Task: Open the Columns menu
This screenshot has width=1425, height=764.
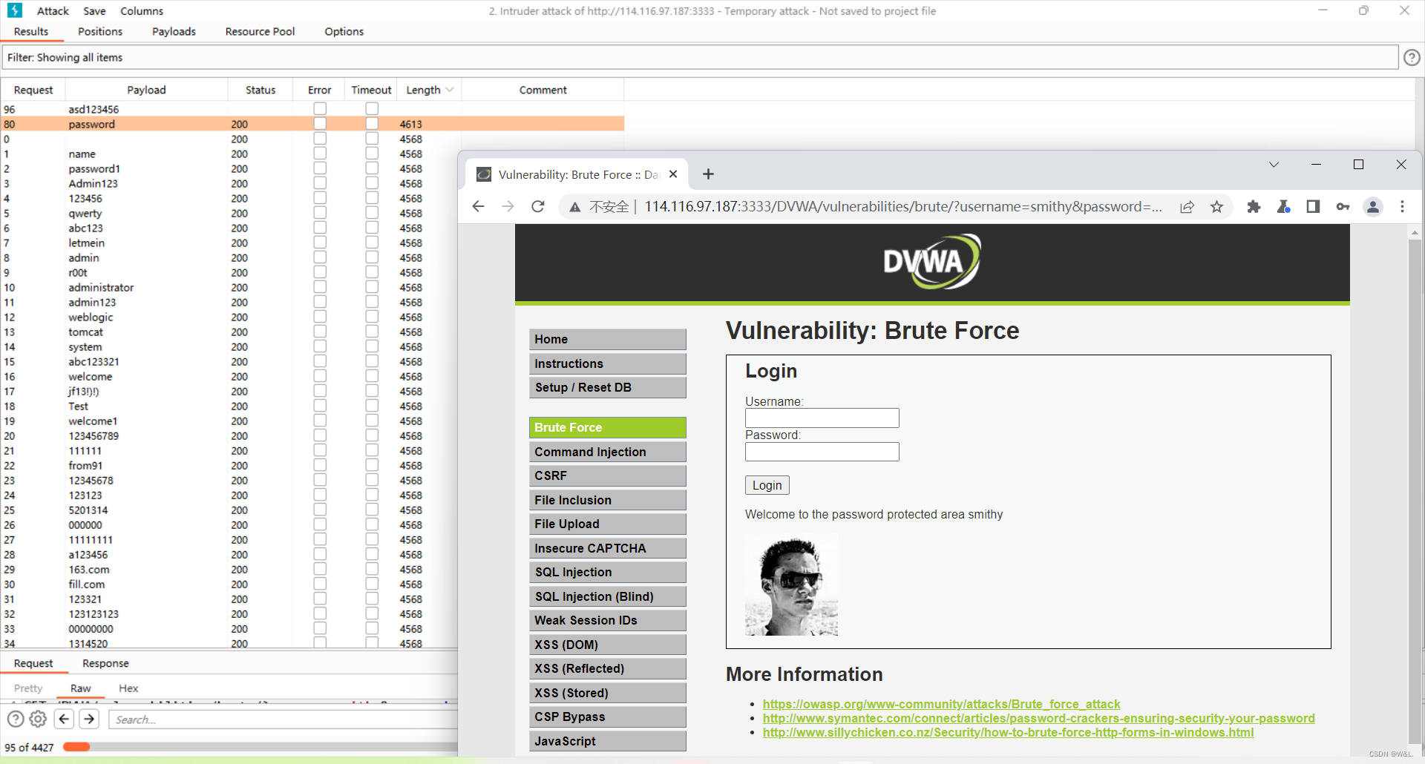Action: point(142,11)
